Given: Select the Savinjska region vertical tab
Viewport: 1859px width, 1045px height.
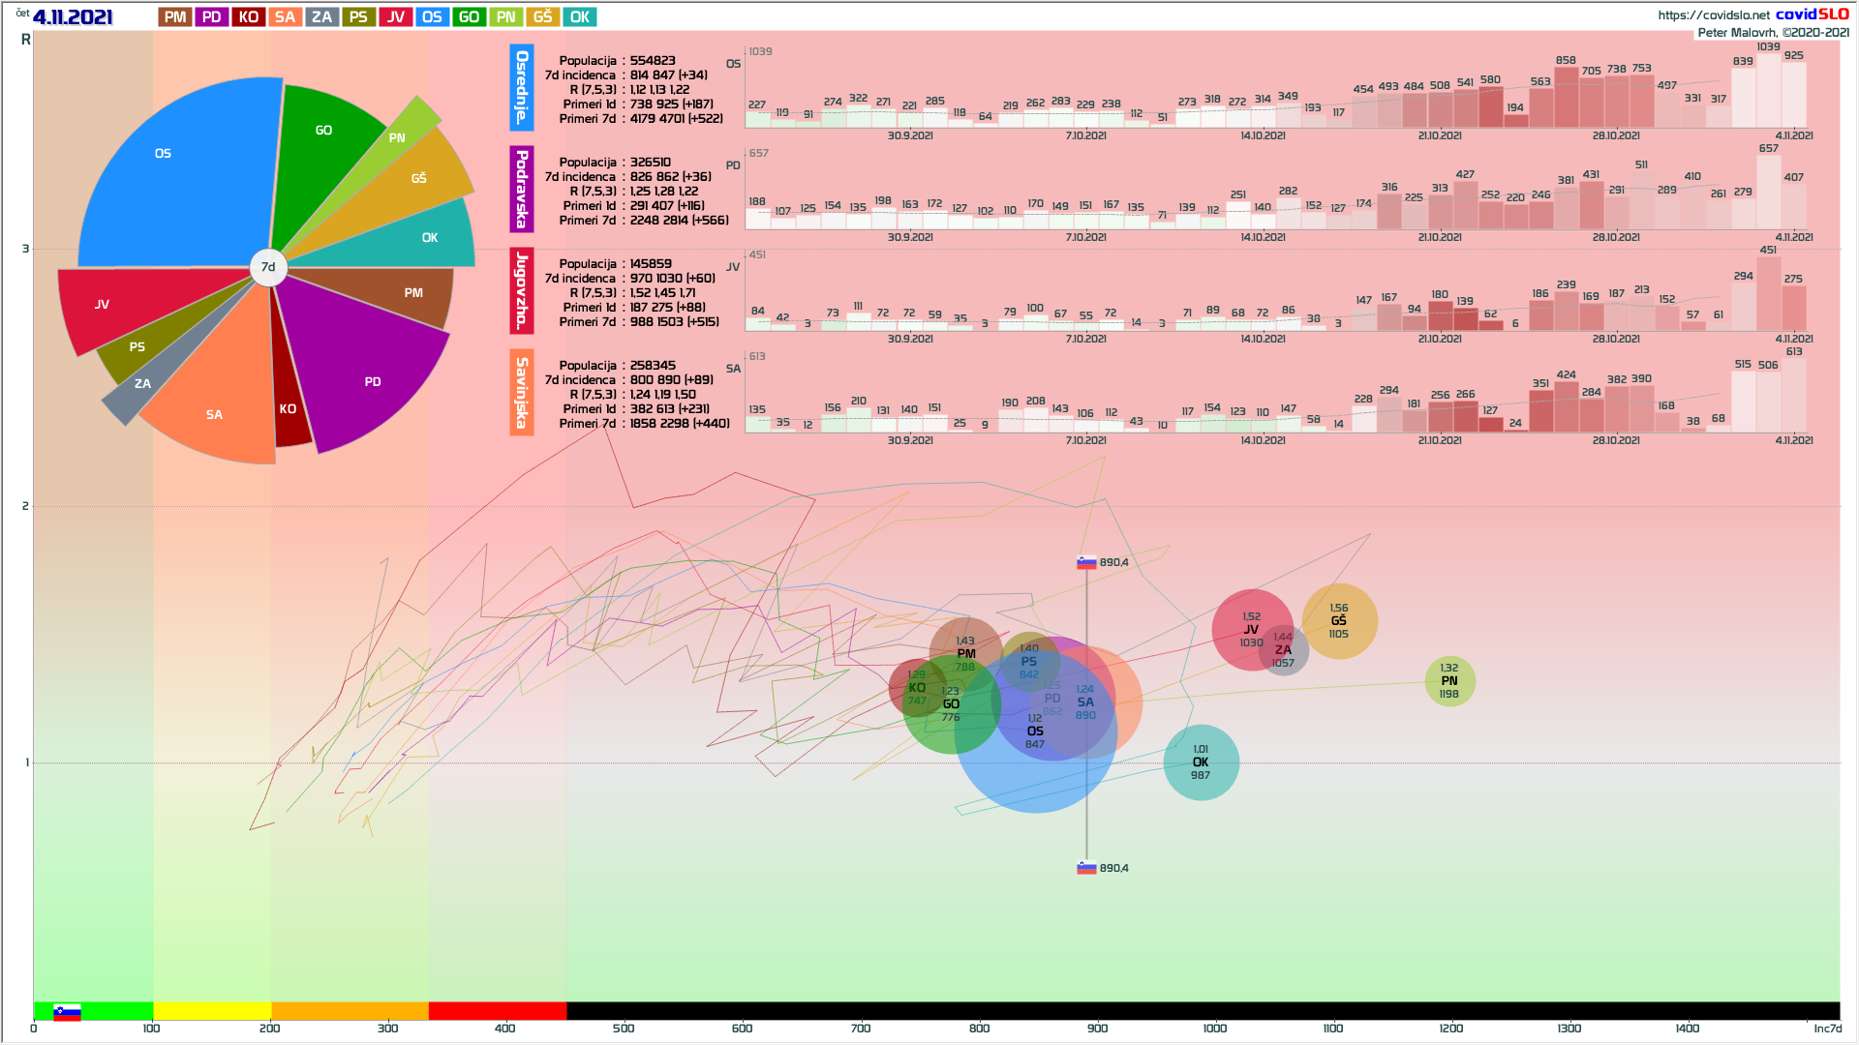Looking at the screenshot, I should point(522,392).
